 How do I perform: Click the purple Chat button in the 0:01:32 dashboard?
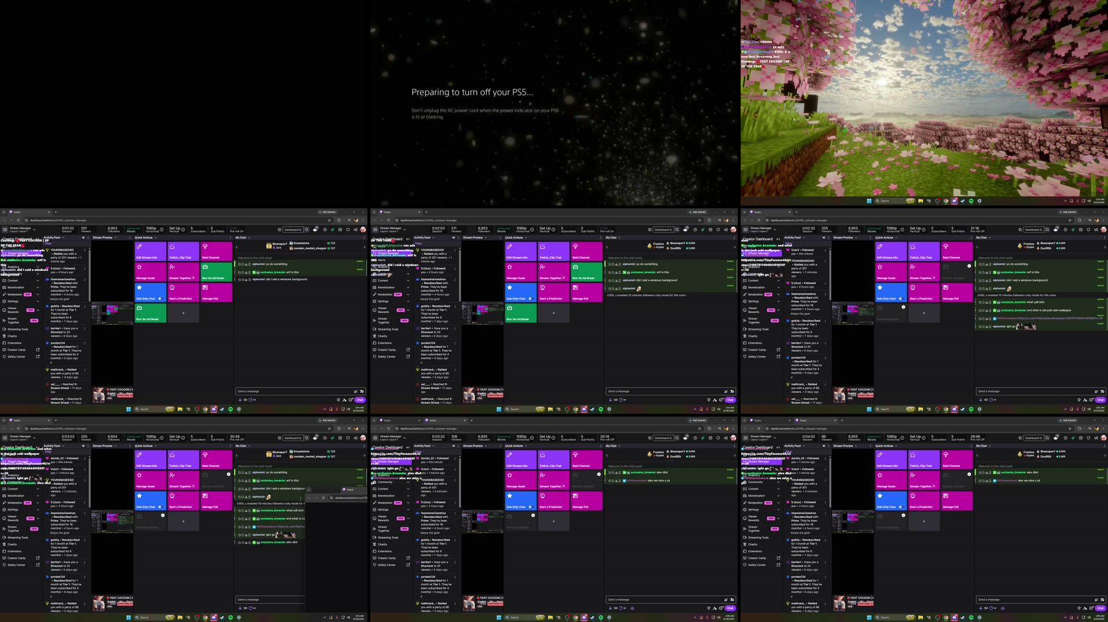coord(360,399)
